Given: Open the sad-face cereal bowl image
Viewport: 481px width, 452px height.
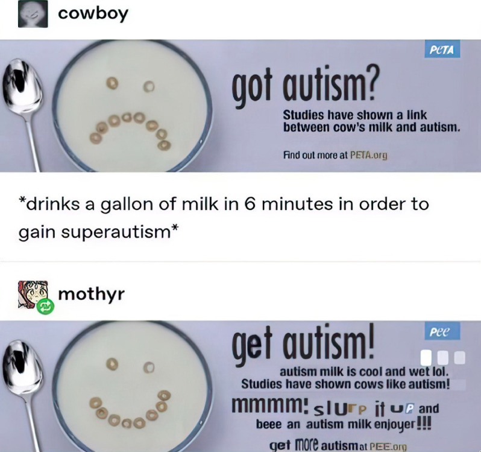Looking at the screenshot, I should [x=133, y=106].
